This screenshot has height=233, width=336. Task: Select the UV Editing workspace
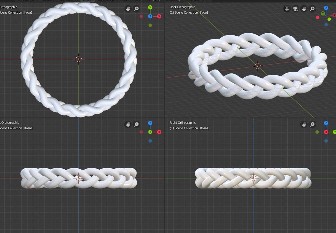click(x=174, y=1)
